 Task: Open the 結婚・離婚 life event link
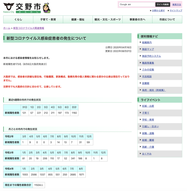coord(148,140)
